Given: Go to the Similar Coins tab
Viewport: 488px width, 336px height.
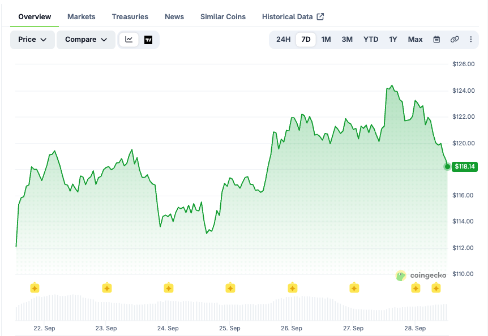Looking at the screenshot, I should (223, 17).
